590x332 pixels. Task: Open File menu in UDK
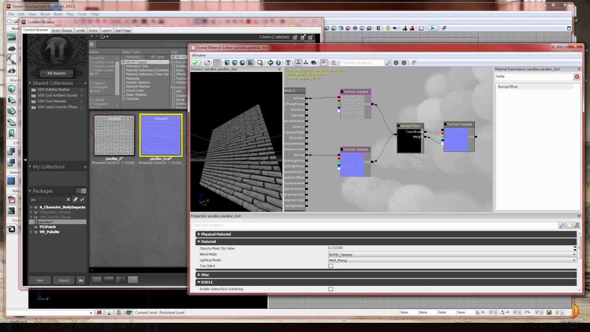11,14
